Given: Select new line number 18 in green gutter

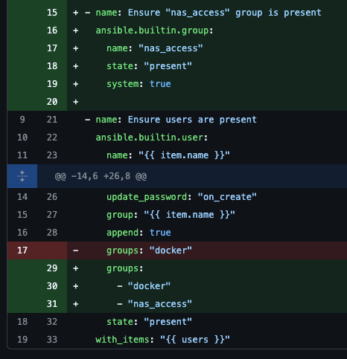Looking at the screenshot, I should click(x=52, y=66).
